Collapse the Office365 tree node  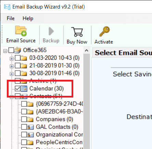[x=5, y=51]
